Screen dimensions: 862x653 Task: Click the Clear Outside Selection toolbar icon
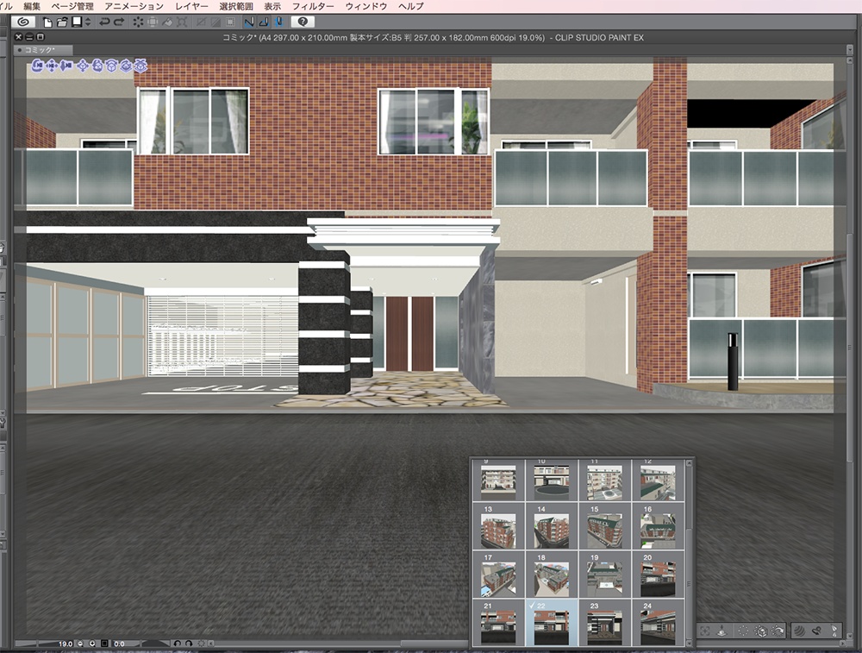pos(153,22)
